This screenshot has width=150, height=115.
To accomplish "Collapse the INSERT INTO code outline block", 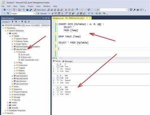I will coord(57,24).
